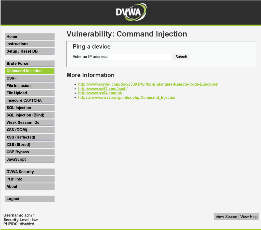This screenshot has height=230, width=261.
Task: Open the CSRF vulnerability page
Action: (30, 78)
